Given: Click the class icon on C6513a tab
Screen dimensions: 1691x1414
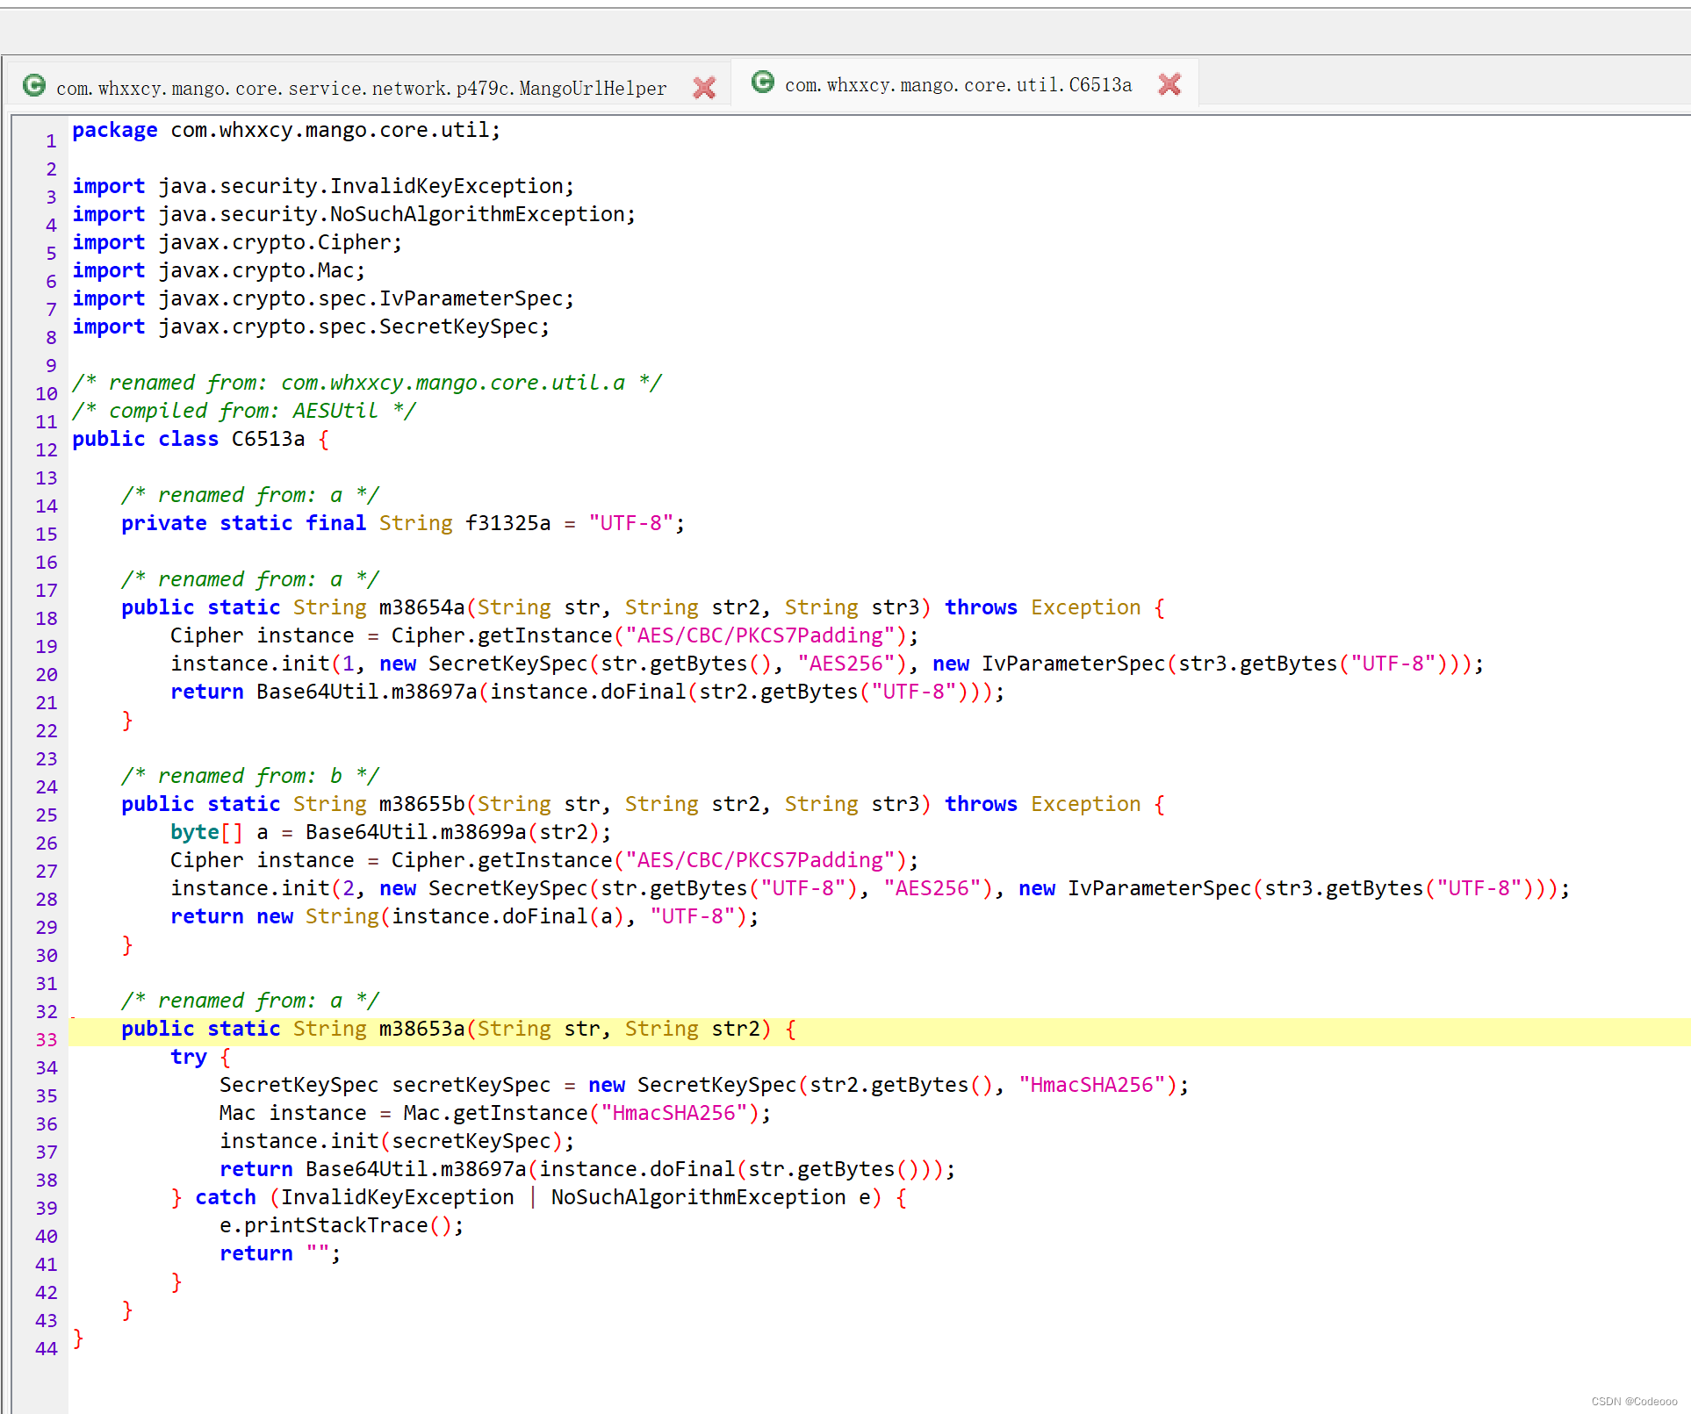Looking at the screenshot, I should point(763,82).
